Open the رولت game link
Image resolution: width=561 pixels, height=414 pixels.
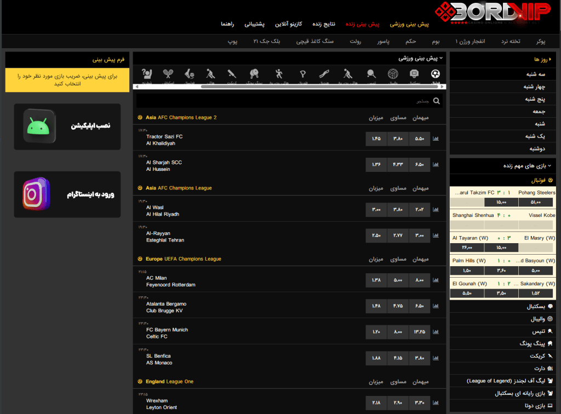(355, 42)
